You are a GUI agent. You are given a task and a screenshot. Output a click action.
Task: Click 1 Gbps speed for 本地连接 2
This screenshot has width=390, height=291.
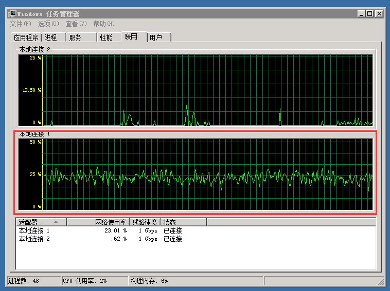(x=148, y=239)
